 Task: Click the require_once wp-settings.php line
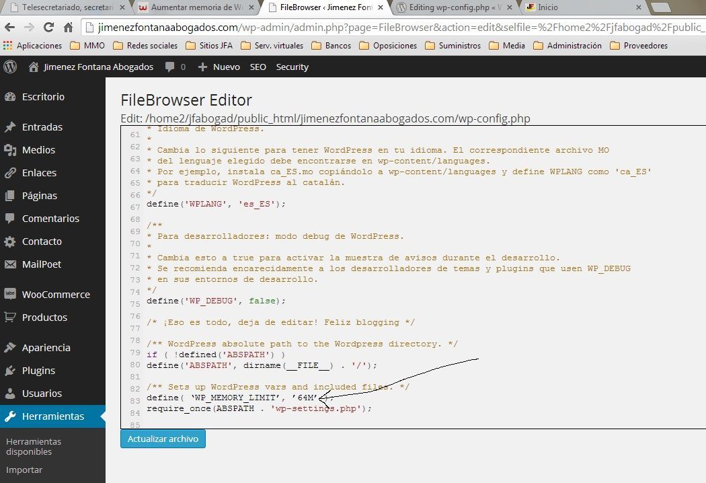[x=259, y=408]
